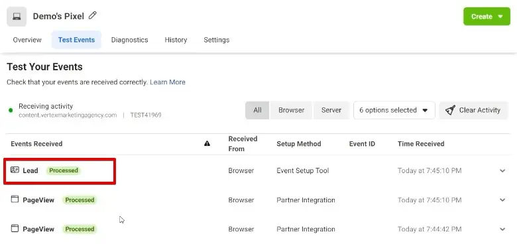Open the Diagnostics tab

point(129,40)
